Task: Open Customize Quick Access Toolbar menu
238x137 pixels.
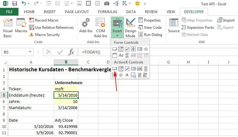Action: click(145, 4)
